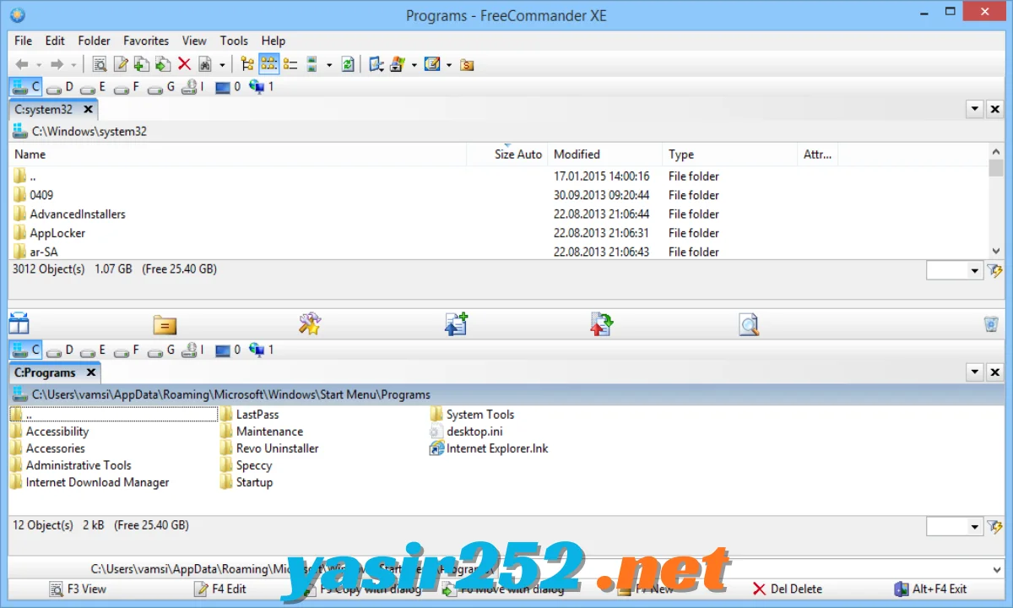This screenshot has width=1013, height=608.
Task: Select drive D in the top panel drive bar
Action: coord(60,86)
